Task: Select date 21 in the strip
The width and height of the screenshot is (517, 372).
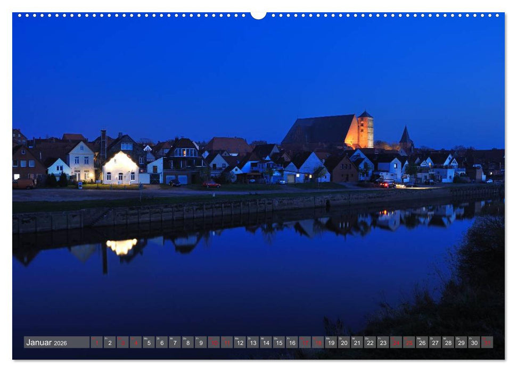Action: point(356,343)
